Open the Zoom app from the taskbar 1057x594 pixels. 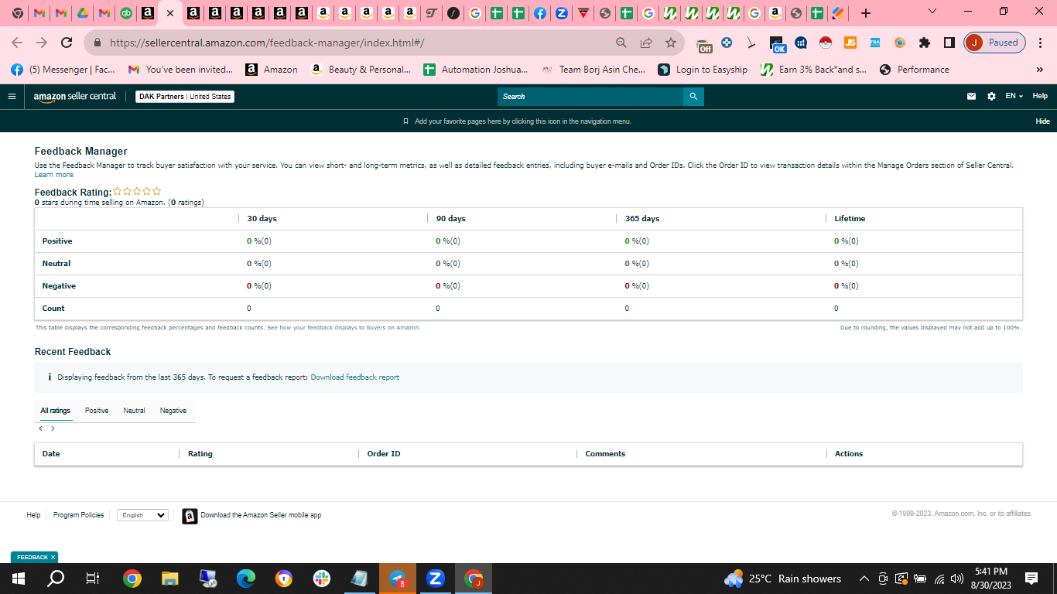(x=436, y=579)
